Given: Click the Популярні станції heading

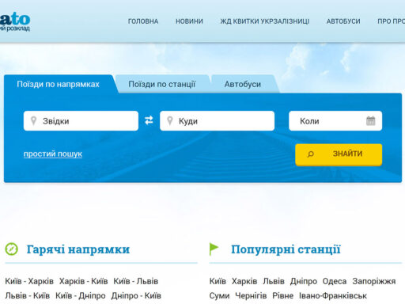Looking at the screenshot, I should [x=286, y=249].
